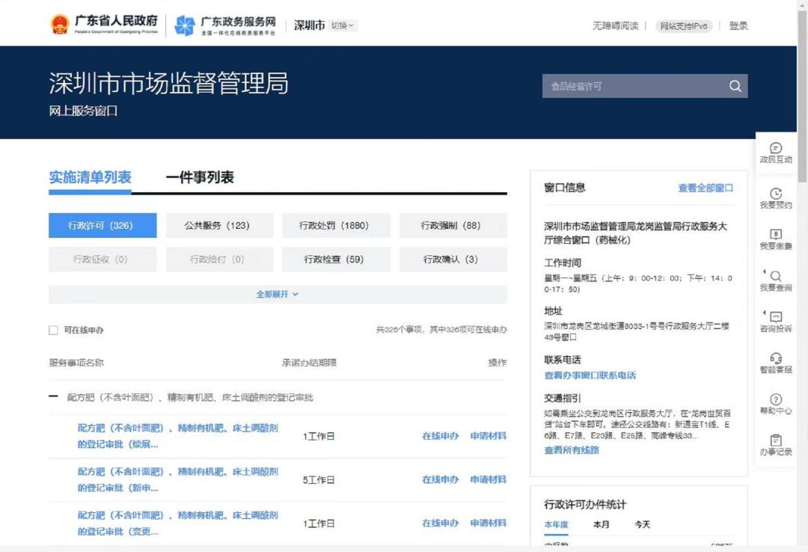Screen dimensions: 808x552
Task: Click the search magnifier icon
Action: pyautogui.click(x=735, y=86)
